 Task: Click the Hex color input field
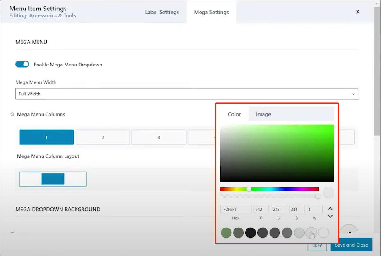[x=236, y=209]
